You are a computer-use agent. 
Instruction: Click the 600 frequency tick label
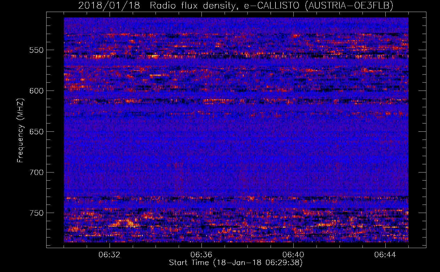pos(36,91)
